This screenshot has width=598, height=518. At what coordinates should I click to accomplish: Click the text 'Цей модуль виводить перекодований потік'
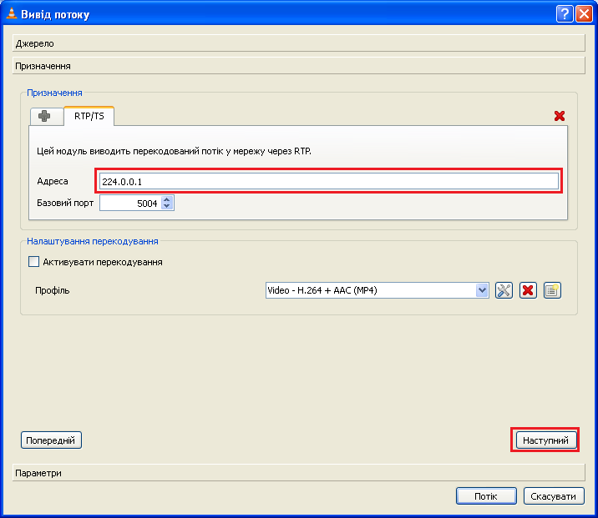point(131,151)
